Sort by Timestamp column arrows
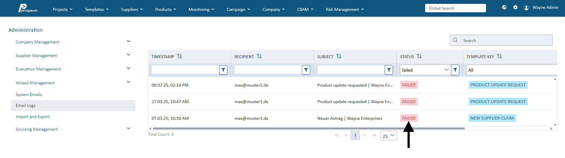565x158 pixels. (179, 56)
